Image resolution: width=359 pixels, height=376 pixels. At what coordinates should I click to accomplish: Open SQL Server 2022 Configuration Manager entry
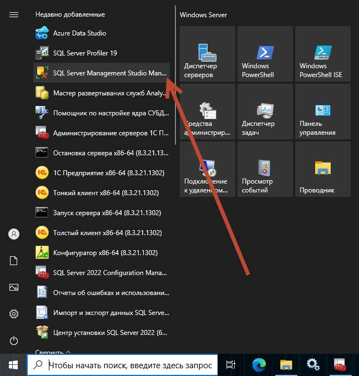102,273
